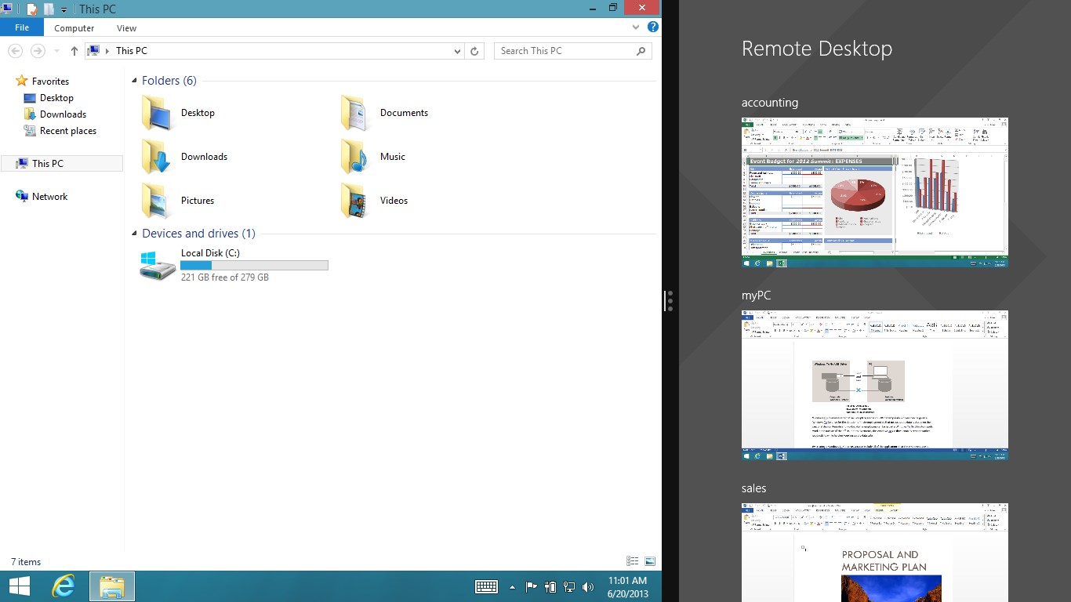Open the Videos folder icon

click(355, 201)
